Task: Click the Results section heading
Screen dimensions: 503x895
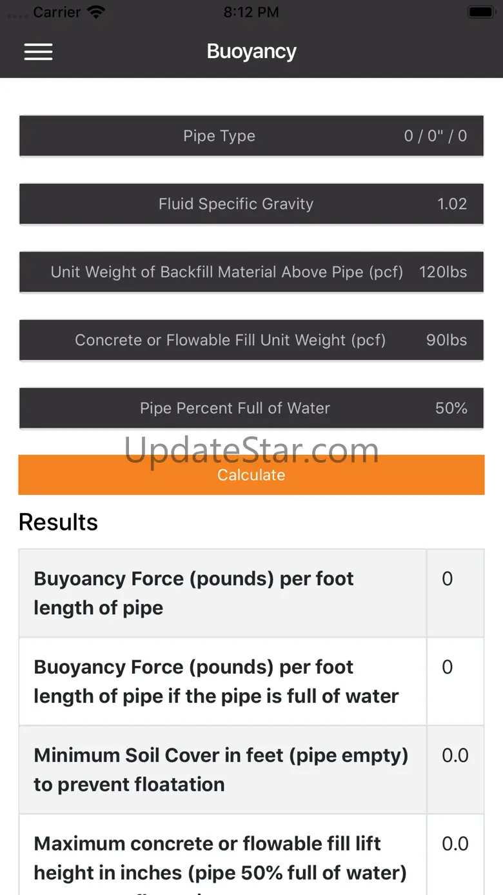Action: click(58, 522)
